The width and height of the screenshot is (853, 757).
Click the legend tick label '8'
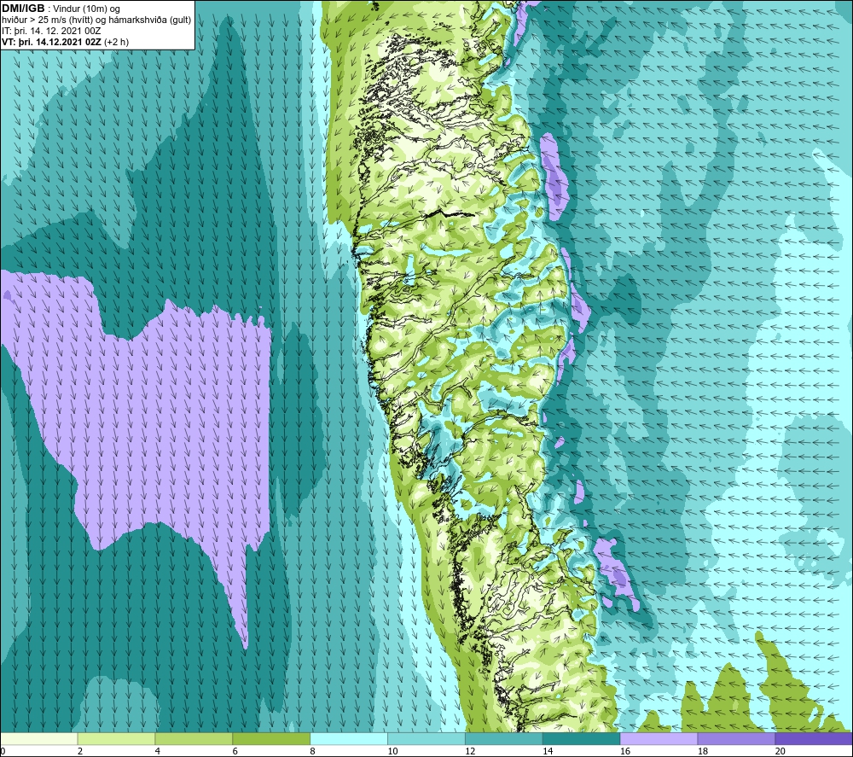click(x=313, y=751)
